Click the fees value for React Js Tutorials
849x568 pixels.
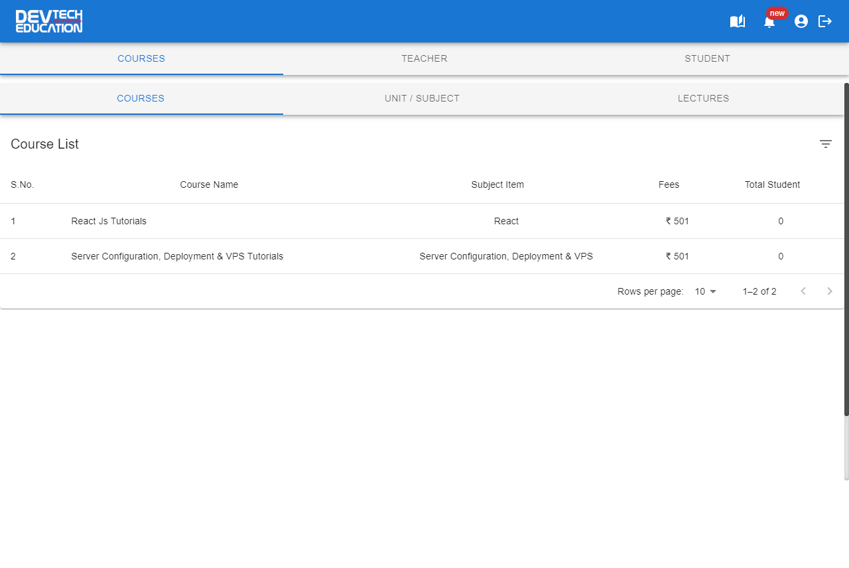tap(677, 221)
